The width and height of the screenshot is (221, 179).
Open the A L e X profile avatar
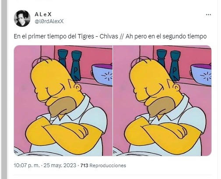point(22,18)
